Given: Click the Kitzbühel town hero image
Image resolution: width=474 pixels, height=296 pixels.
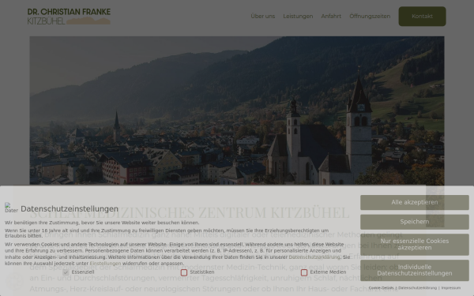Looking at the screenshot, I should click(x=237, y=111).
